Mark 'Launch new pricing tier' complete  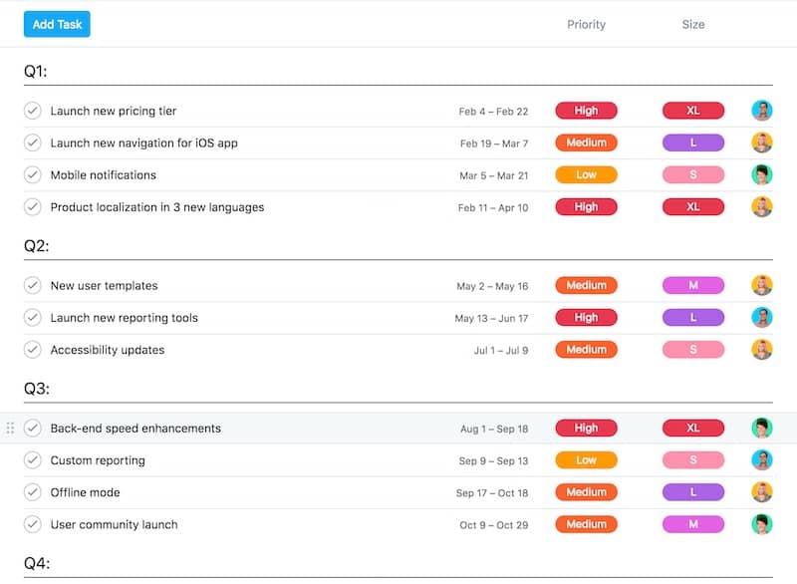33,111
